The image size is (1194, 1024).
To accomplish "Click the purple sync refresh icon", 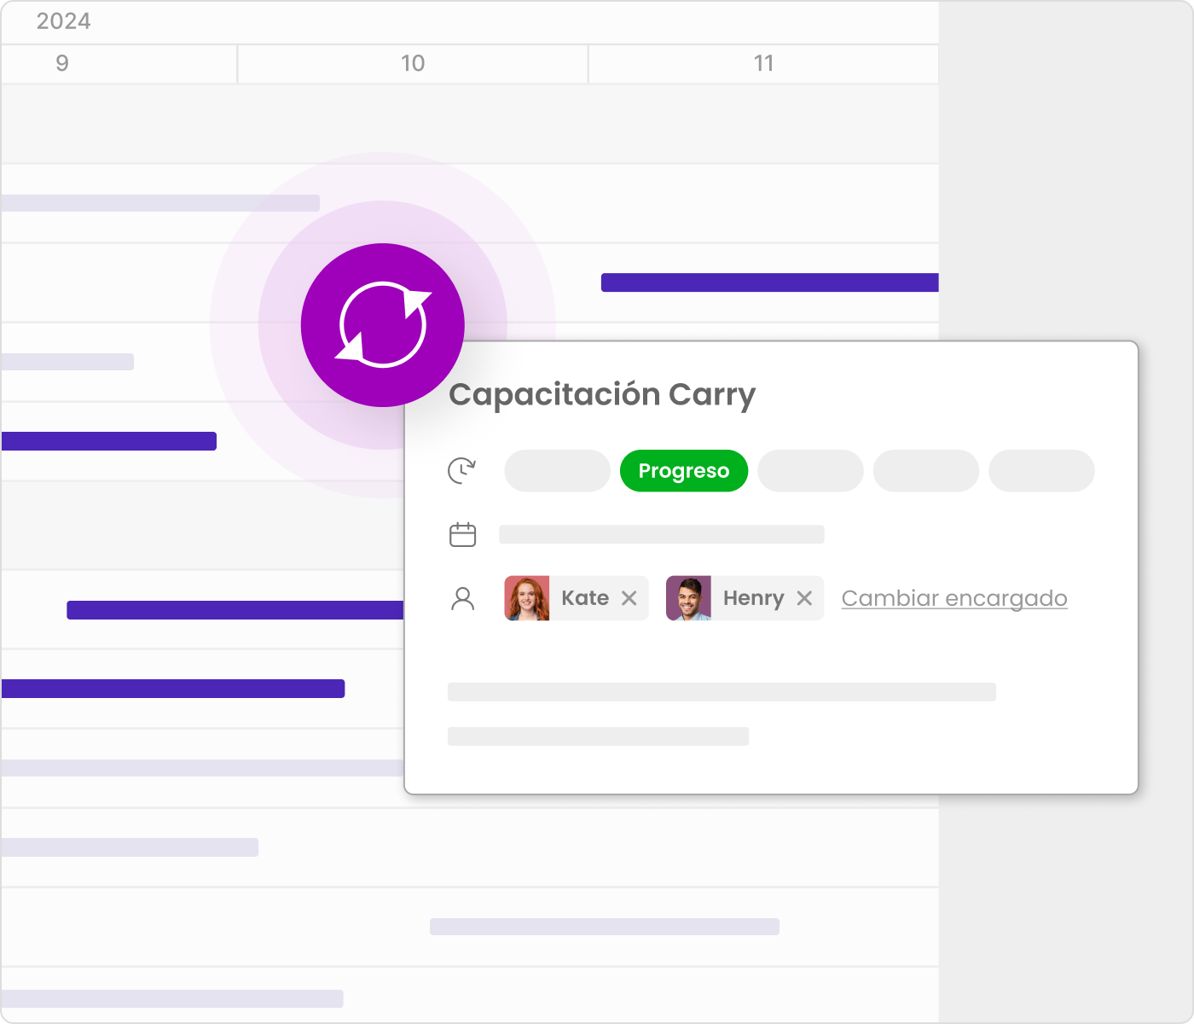I will 383,325.
